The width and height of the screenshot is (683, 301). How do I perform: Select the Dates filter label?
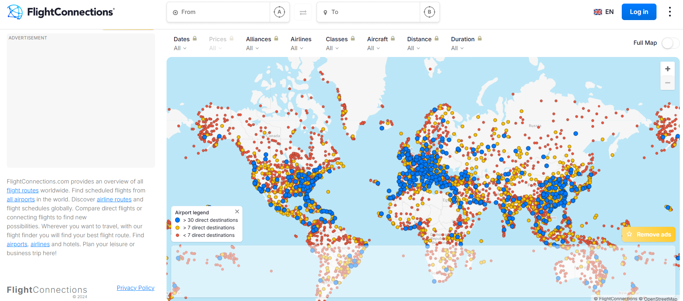coord(182,39)
